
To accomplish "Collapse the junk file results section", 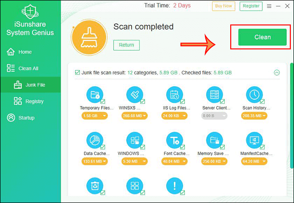I will coord(277,72).
